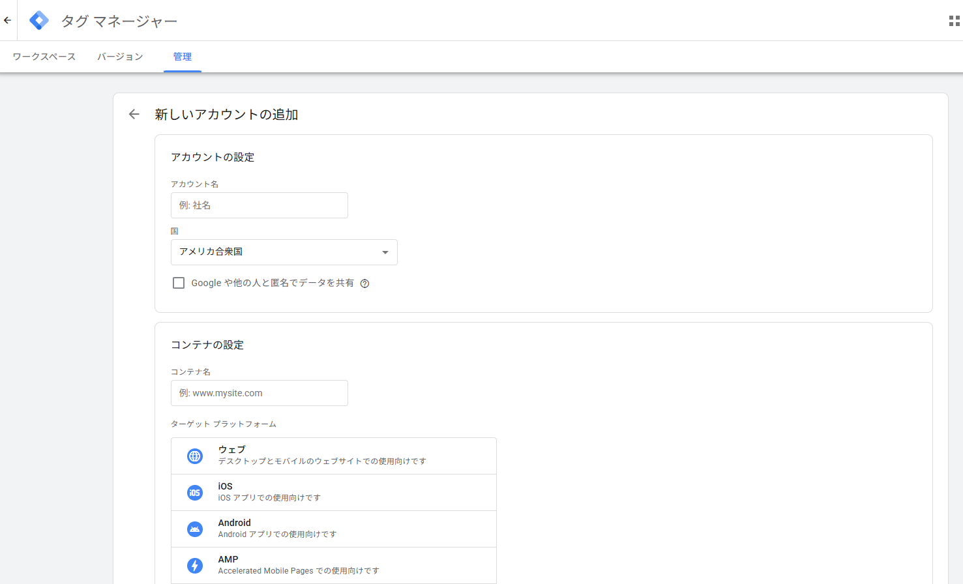
Task: Enable anonymous data sharing with Google checkbox
Action: (179, 283)
